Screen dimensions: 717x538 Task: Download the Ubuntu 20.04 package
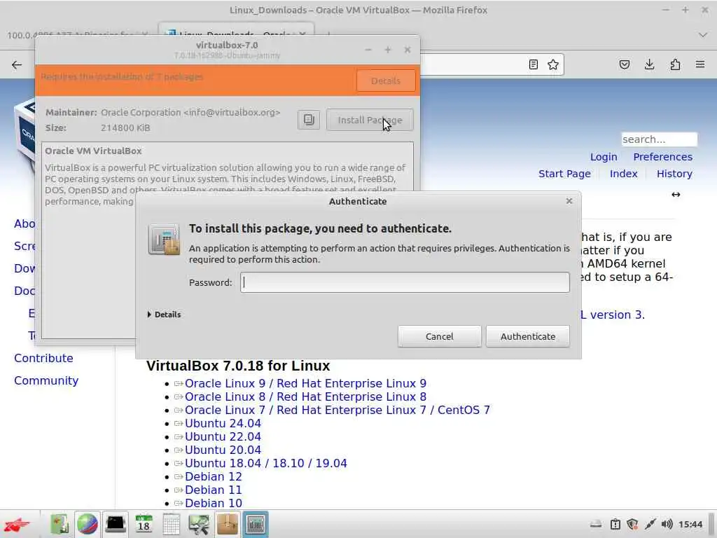pyautogui.click(x=223, y=450)
